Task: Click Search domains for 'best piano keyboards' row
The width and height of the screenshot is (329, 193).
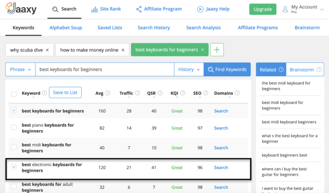Action: click(x=221, y=128)
